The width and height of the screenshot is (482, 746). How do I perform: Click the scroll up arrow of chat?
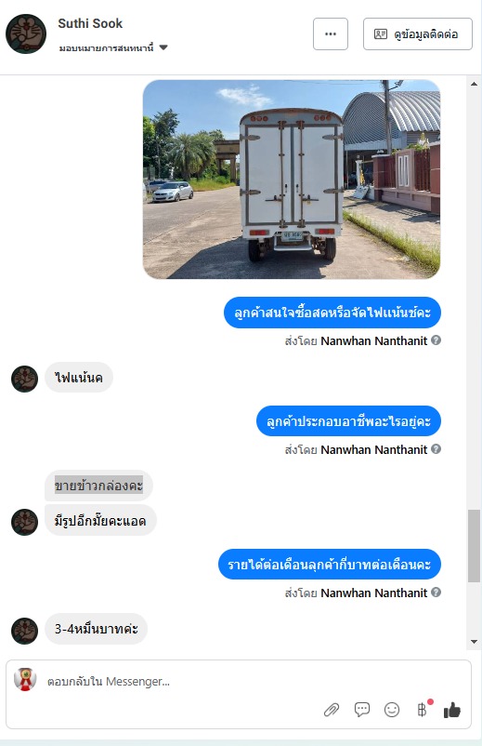[x=474, y=84]
